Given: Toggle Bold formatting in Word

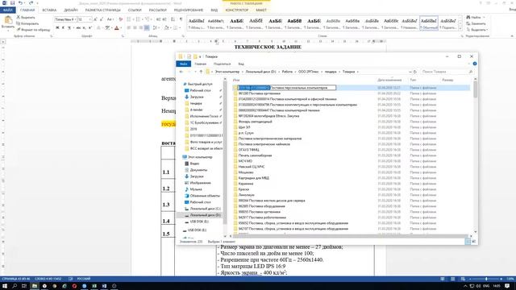Looking at the screenshot, I should [x=57, y=28].
